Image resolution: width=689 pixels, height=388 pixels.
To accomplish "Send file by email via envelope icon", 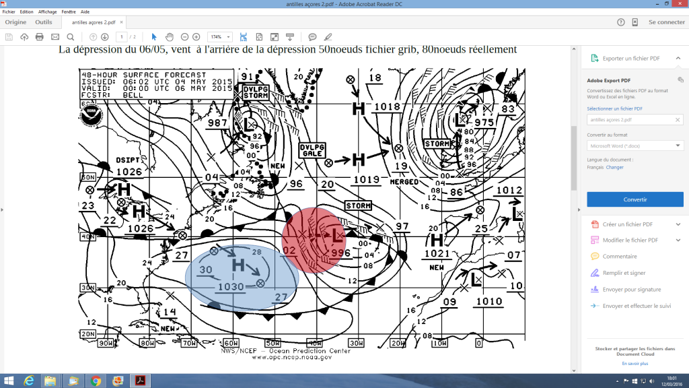I will click(55, 37).
